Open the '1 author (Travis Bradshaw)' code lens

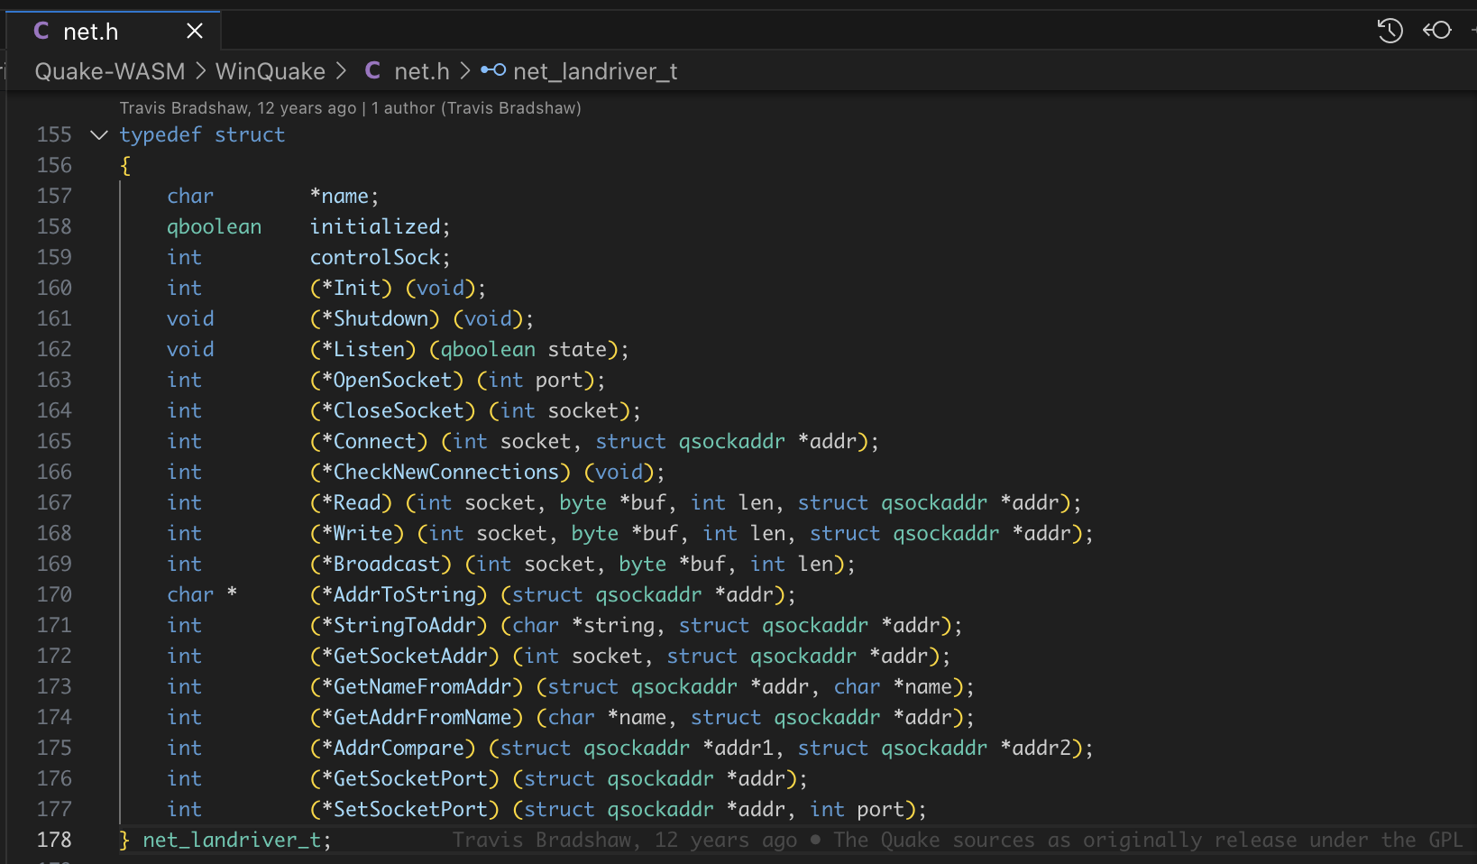[x=476, y=108]
